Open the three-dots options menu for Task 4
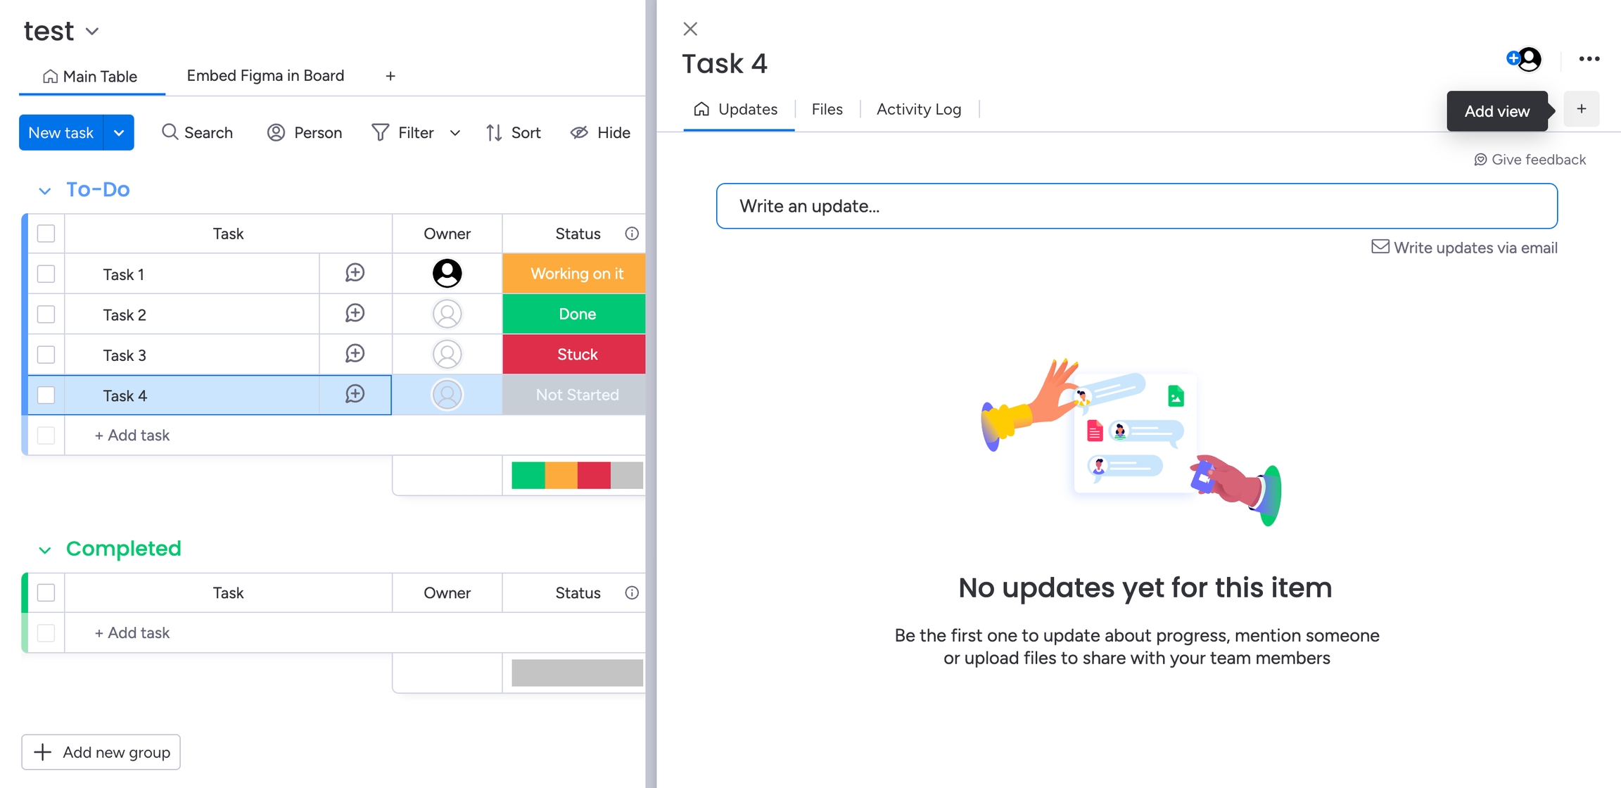This screenshot has width=1621, height=788. pos(1589,59)
